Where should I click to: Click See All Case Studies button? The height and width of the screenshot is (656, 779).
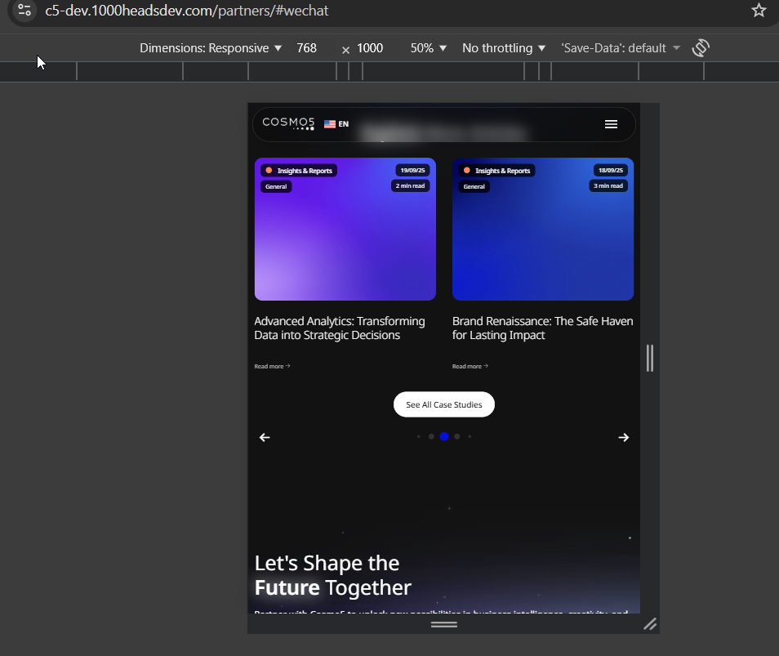444,404
